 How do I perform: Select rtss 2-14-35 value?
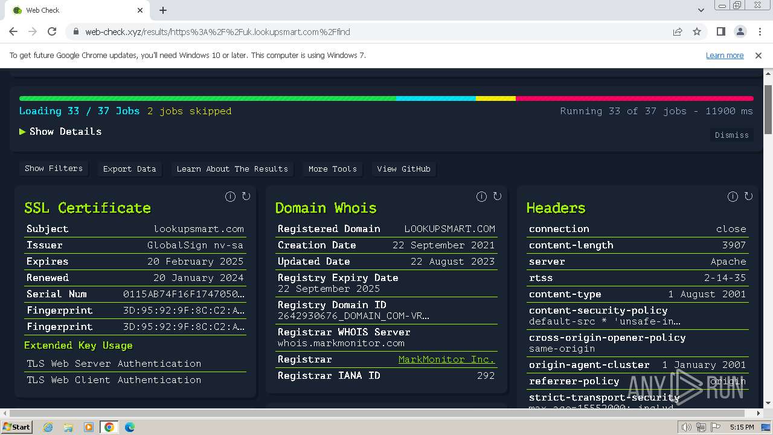coord(725,278)
